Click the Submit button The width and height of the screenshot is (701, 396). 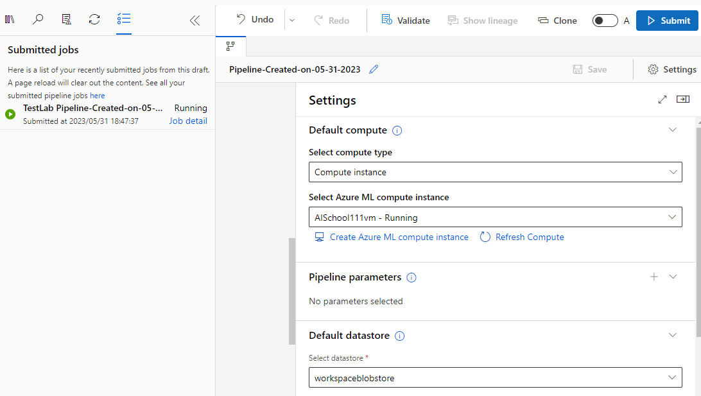click(668, 21)
